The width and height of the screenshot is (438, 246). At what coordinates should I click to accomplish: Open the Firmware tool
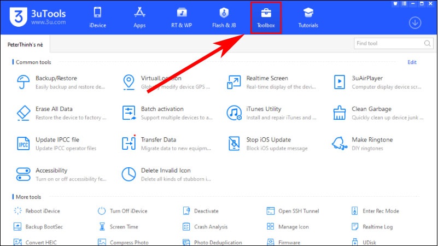click(283, 242)
